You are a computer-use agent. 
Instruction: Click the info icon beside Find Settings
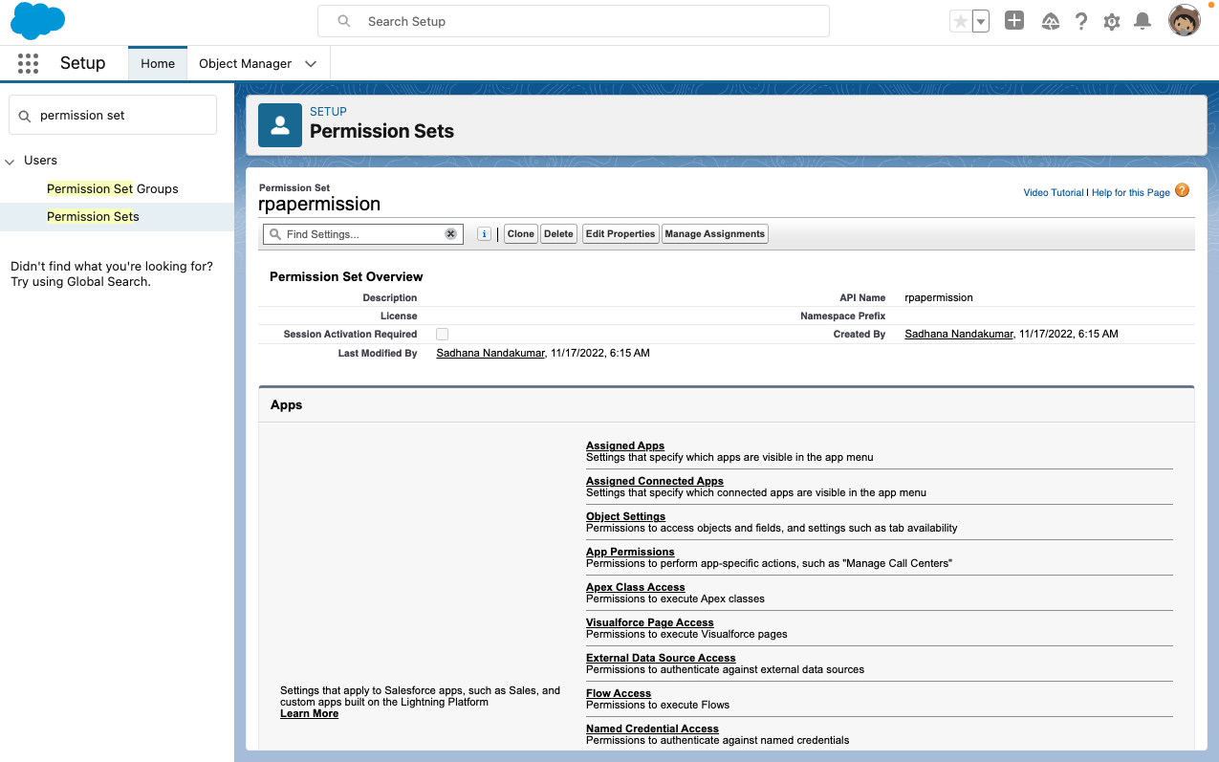pyautogui.click(x=484, y=234)
